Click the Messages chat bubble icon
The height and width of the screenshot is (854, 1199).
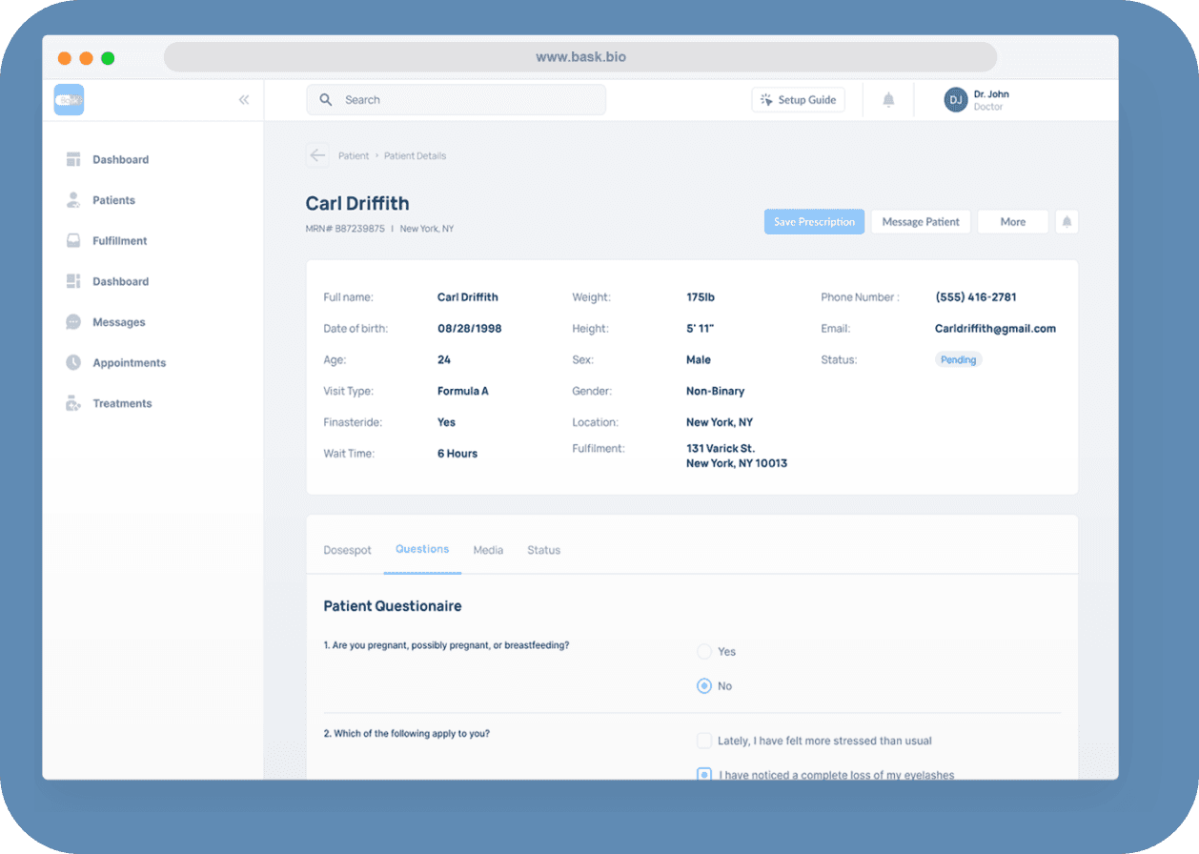(x=73, y=322)
